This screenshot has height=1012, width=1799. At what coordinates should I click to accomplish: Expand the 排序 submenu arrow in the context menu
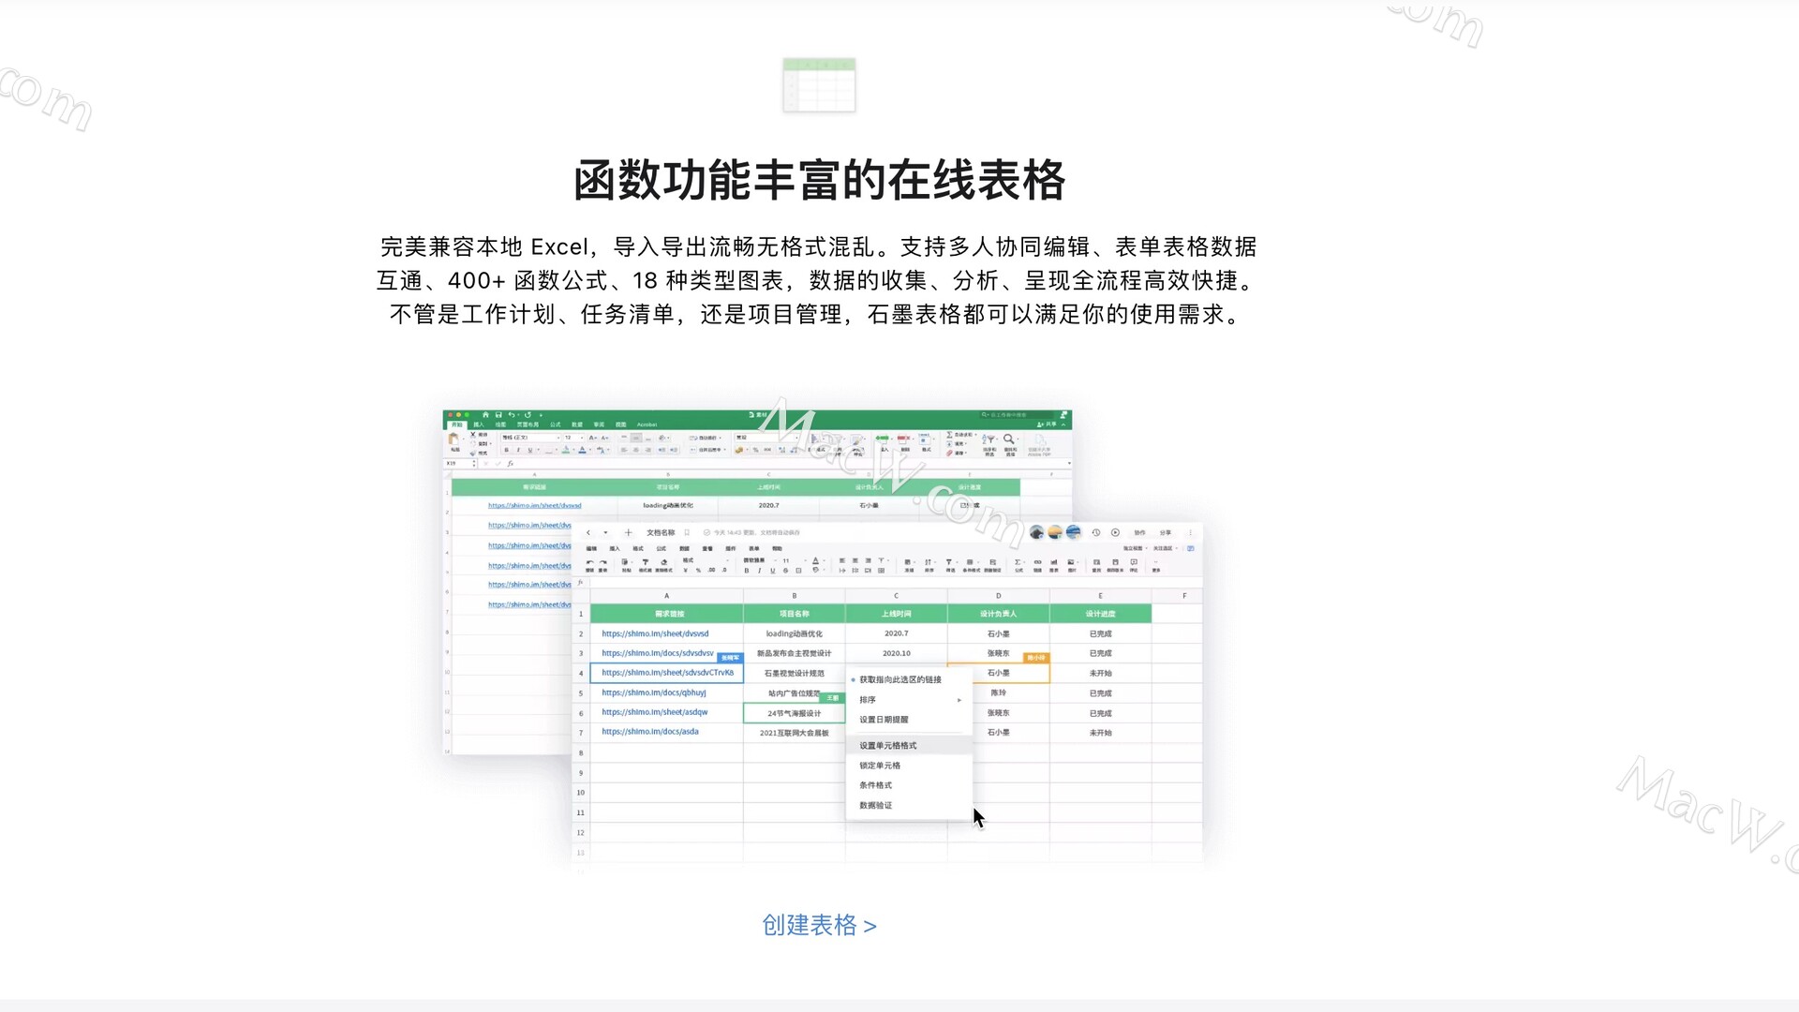pyautogui.click(x=959, y=700)
